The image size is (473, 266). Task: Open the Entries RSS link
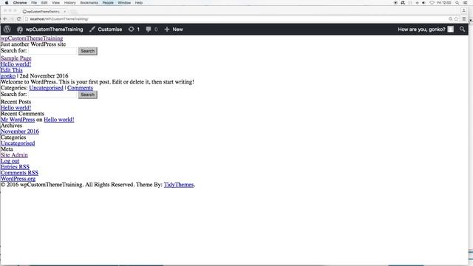[15, 167]
